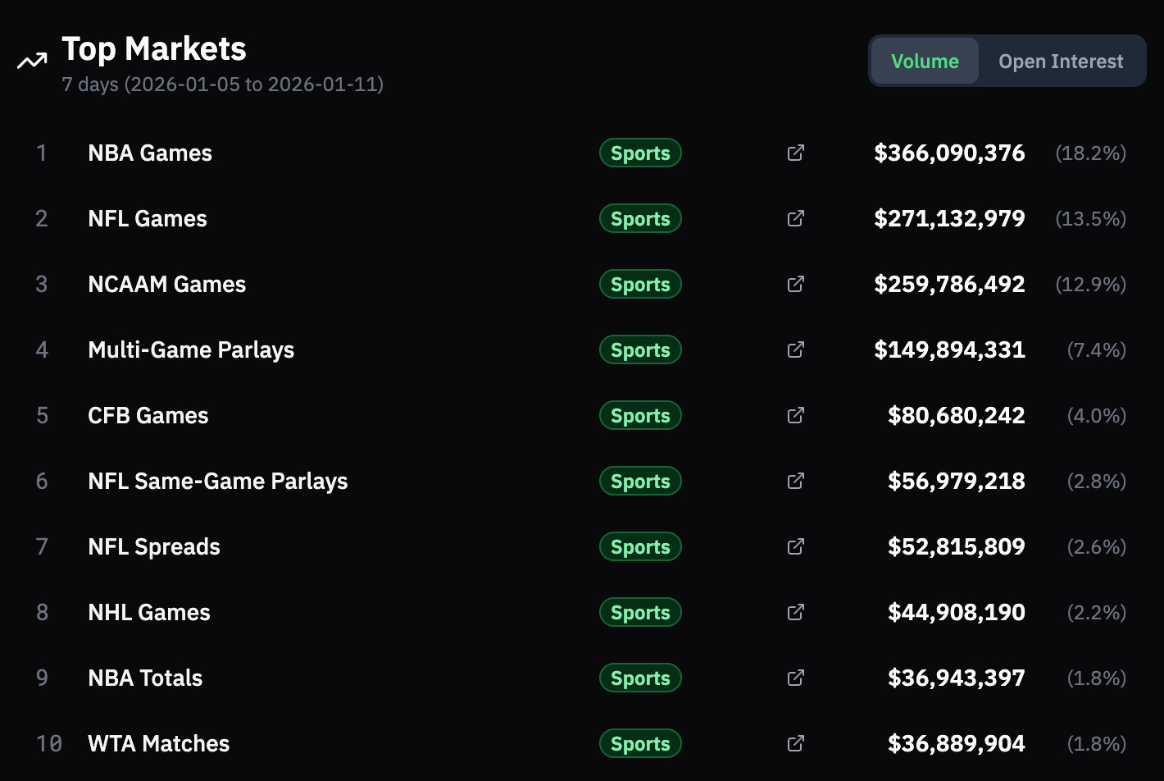The height and width of the screenshot is (781, 1164).
Task: Open external link for Multi-Game Parlays
Action: pos(795,349)
